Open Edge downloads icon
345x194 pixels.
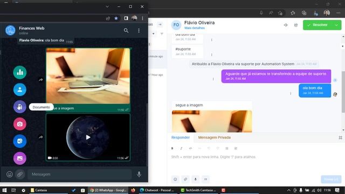click(315, 13)
